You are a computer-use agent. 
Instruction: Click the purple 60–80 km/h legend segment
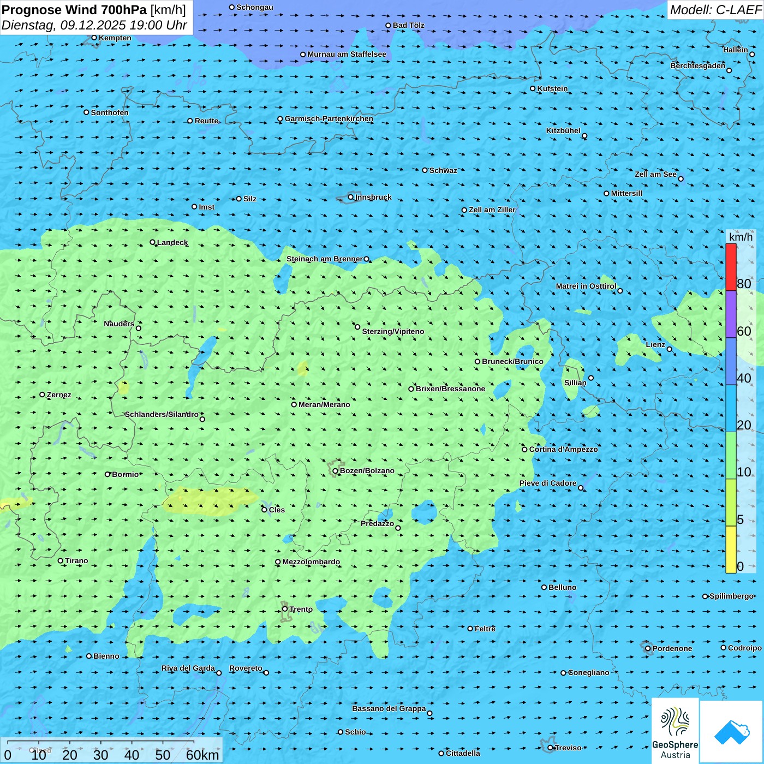(731, 314)
